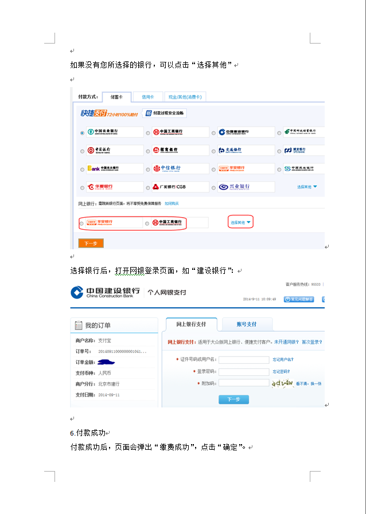Screen dimensions: 366x514
Task: Click the captcha image next to 附加码
Action: [282, 383]
